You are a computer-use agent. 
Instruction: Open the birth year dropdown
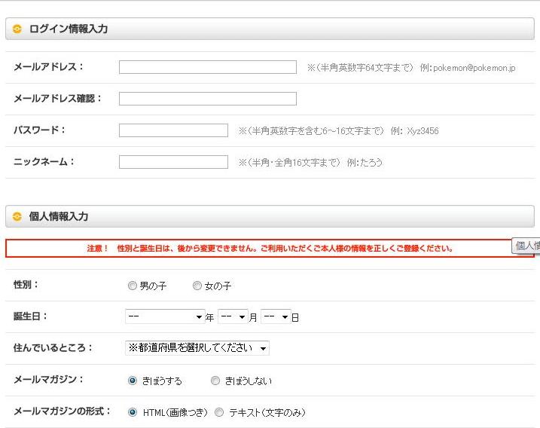(165, 317)
